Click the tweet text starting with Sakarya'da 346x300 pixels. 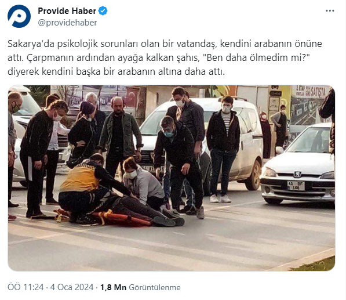tap(165, 57)
